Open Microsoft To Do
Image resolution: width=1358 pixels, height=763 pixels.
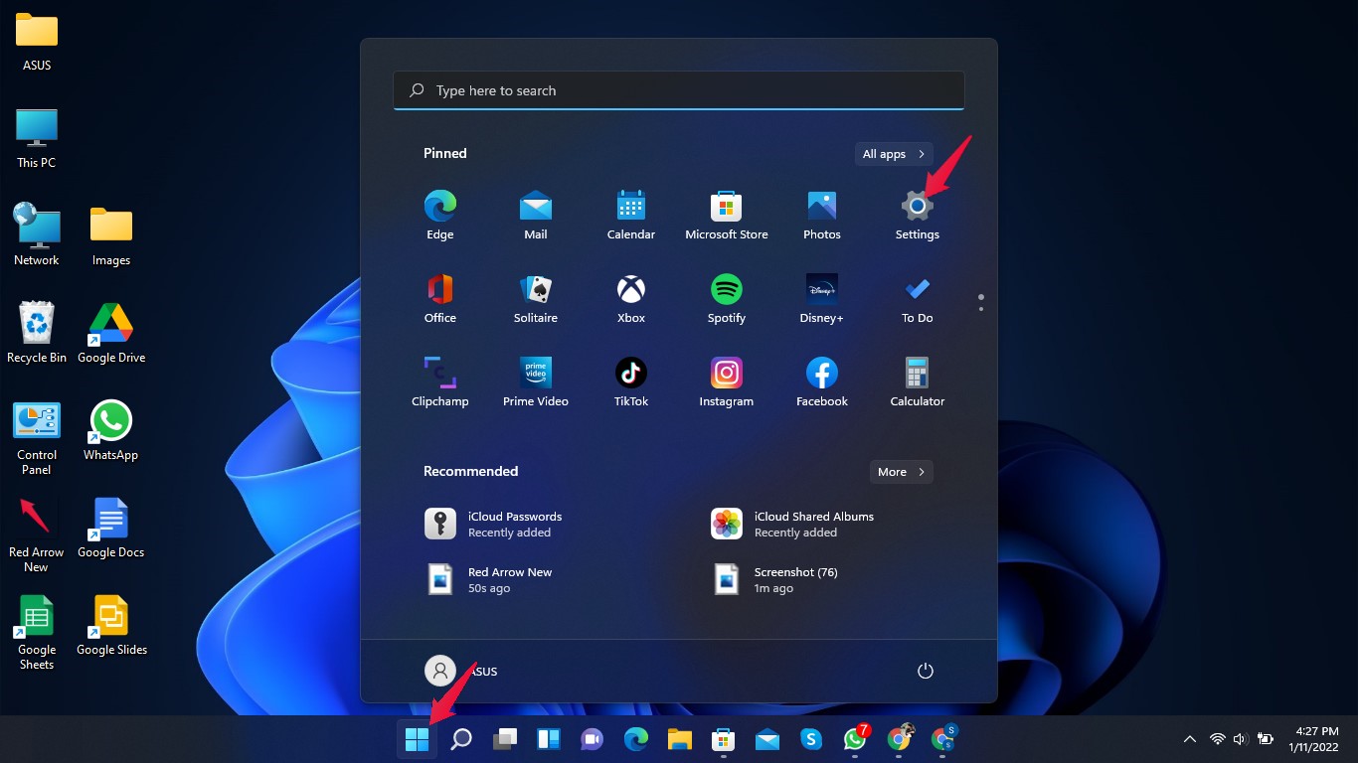[x=917, y=296]
